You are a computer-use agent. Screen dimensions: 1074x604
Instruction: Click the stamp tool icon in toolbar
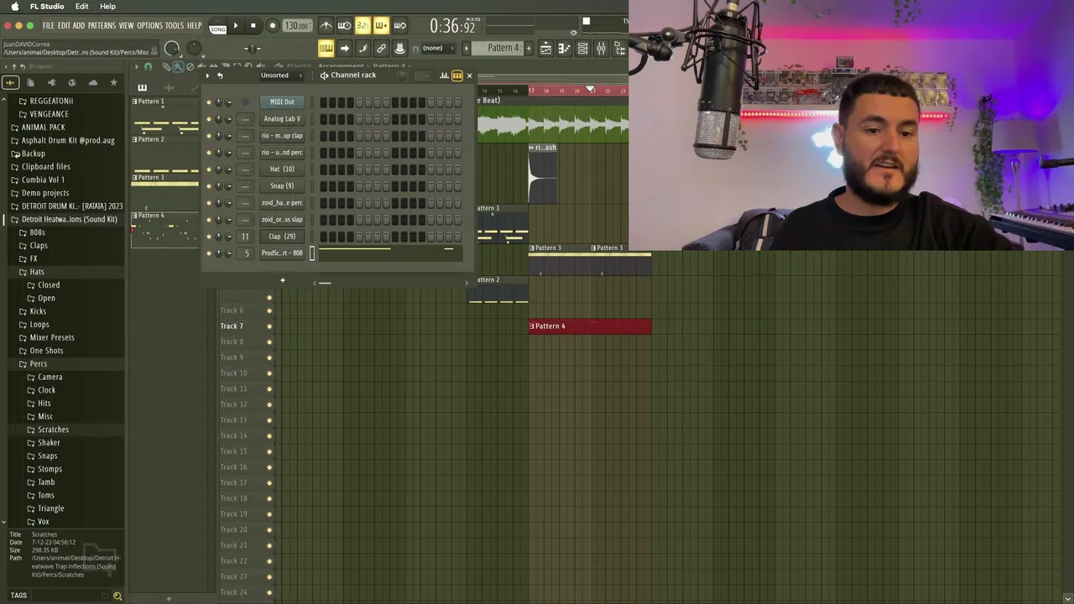(x=399, y=49)
